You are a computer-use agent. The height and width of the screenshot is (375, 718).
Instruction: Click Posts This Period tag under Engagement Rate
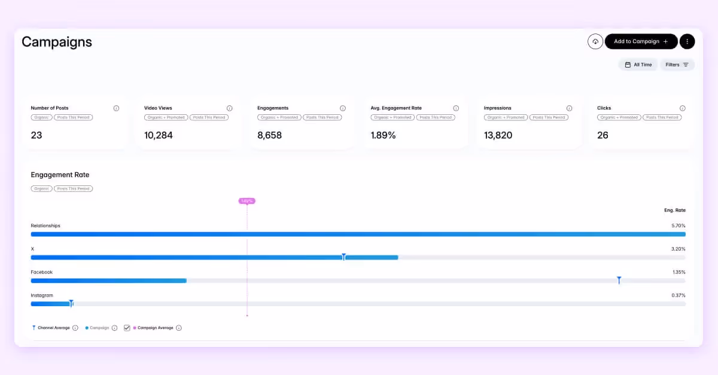(x=74, y=188)
